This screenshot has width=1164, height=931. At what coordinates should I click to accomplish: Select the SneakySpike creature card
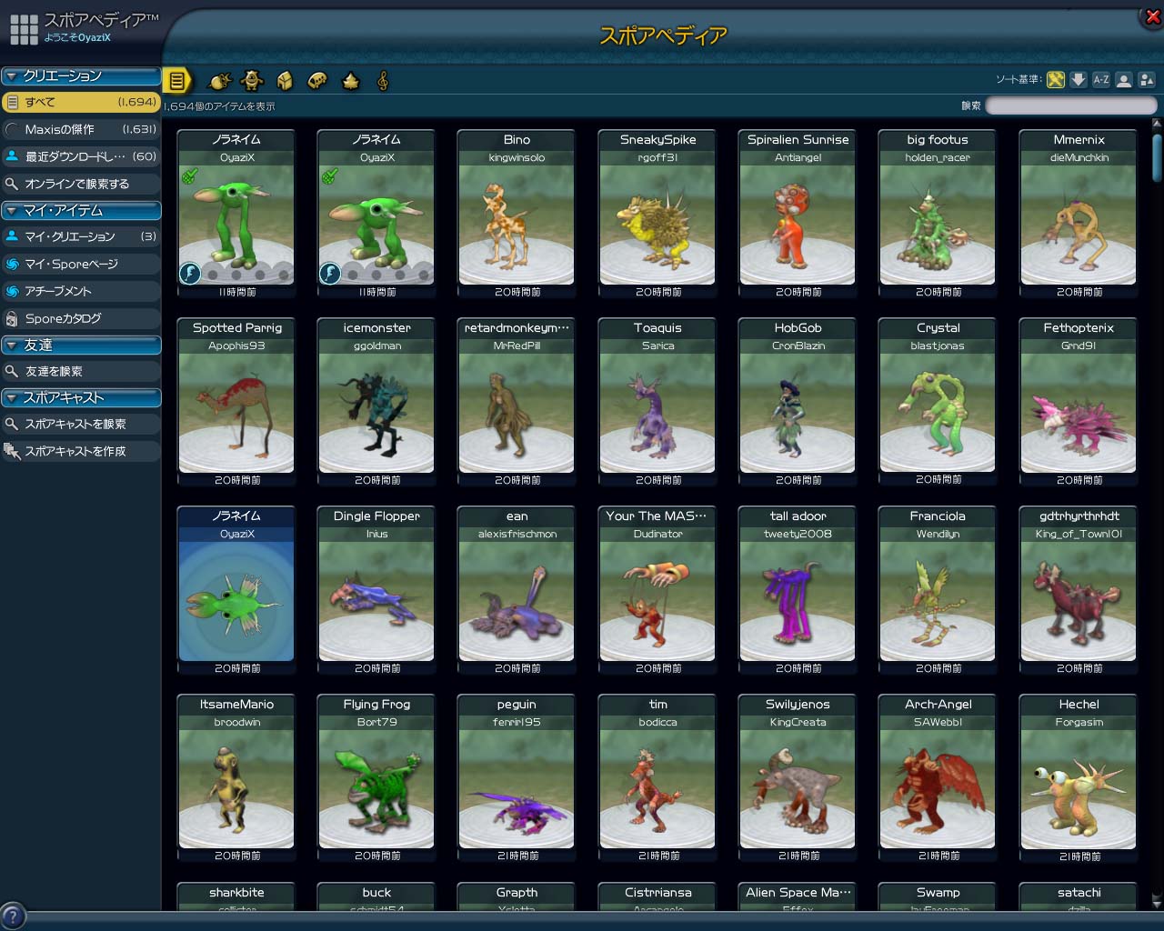(x=657, y=214)
